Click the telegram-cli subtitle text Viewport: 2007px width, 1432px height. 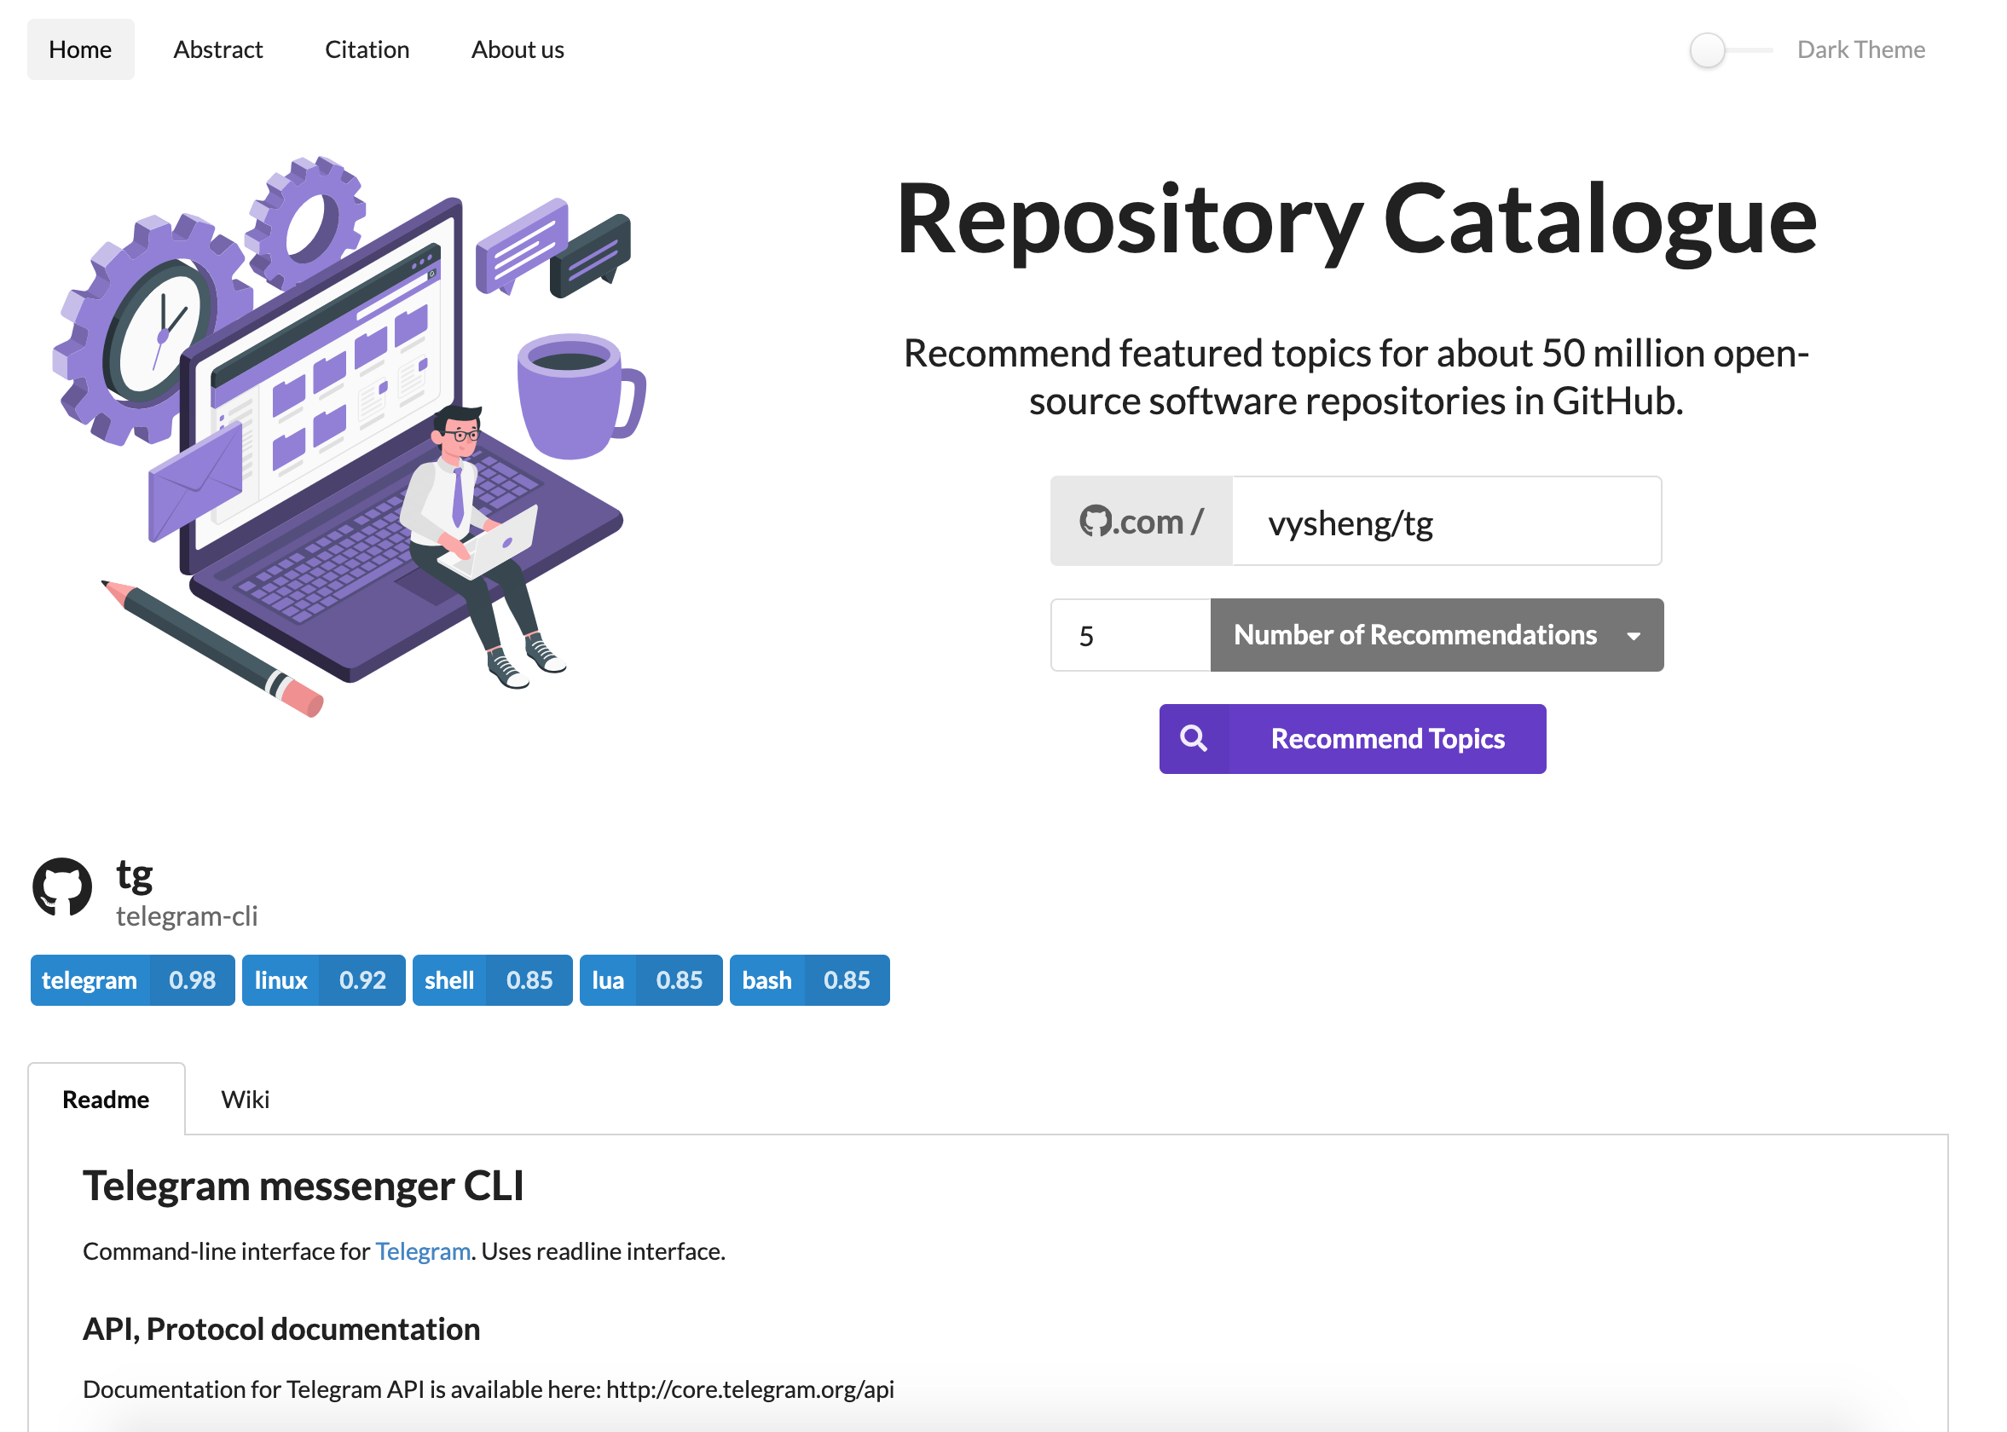coord(187,916)
